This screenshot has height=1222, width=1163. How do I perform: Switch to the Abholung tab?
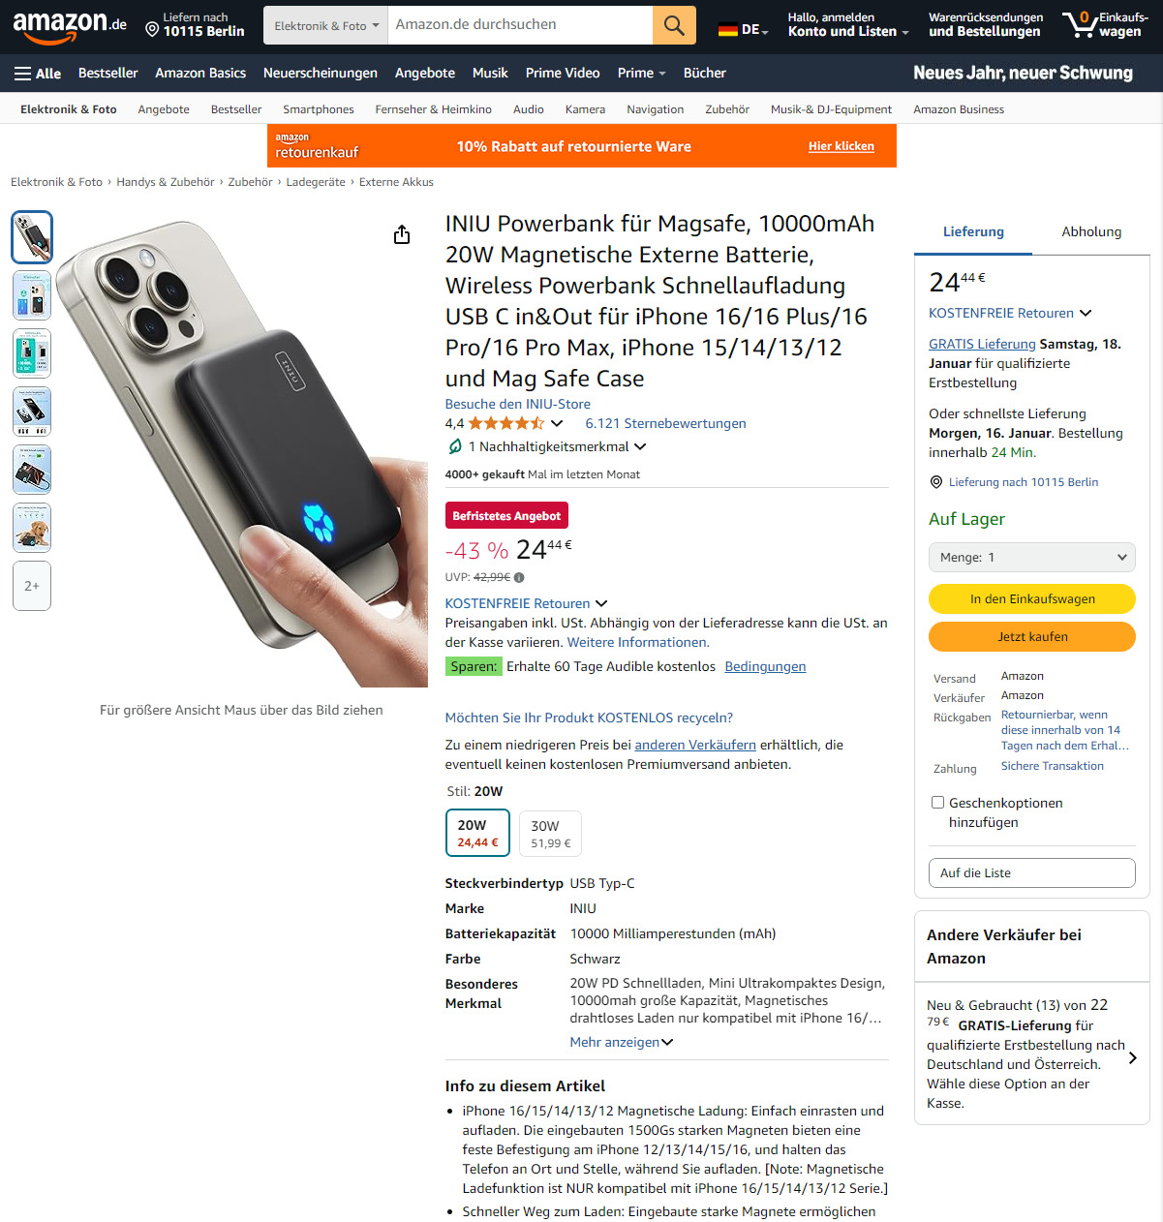point(1091,231)
